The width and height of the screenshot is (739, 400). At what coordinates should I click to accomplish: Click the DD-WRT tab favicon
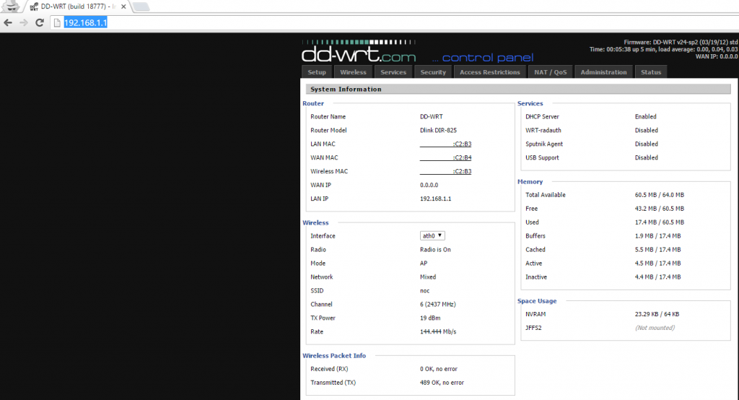coord(34,6)
